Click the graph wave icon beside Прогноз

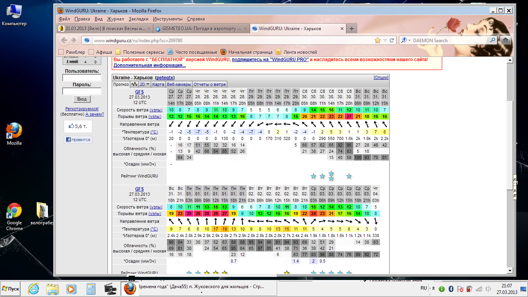click(134, 84)
